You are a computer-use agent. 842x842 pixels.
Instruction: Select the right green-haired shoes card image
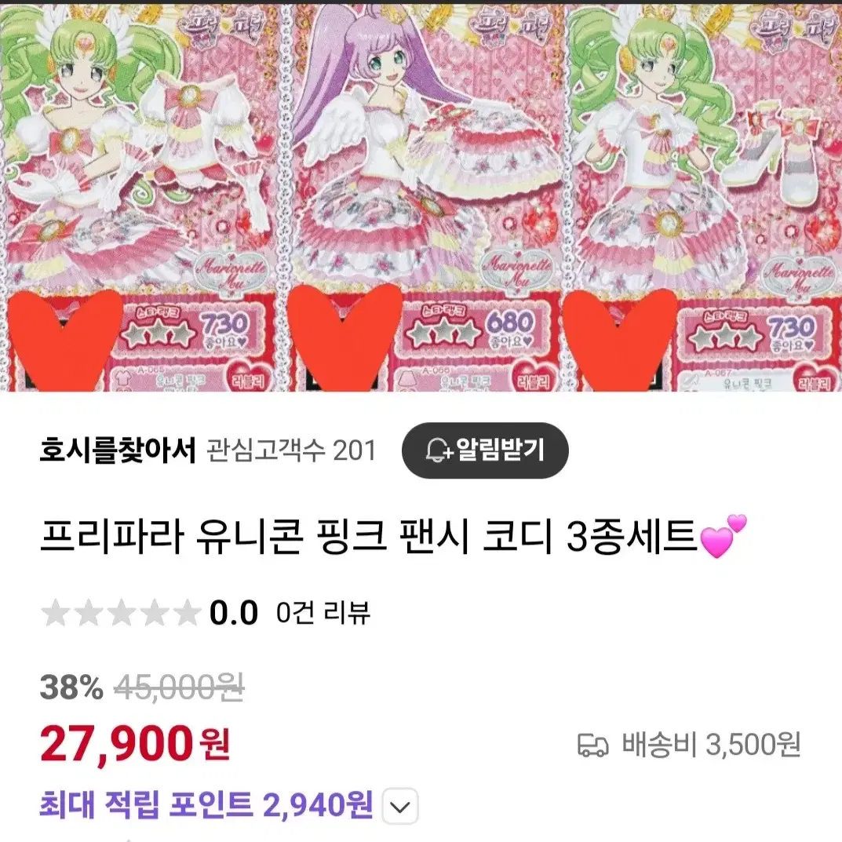coord(703,196)
